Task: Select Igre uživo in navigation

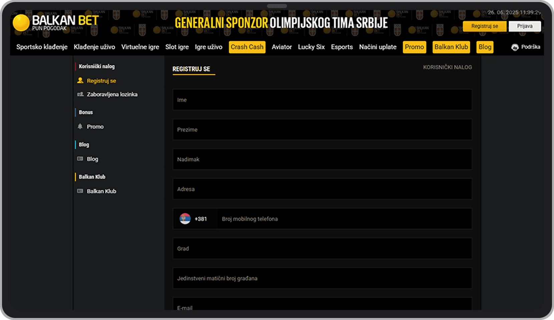Action: click(x=209, y=47)
